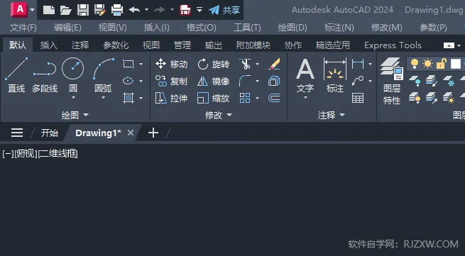Insert a table with table icon

coord(358,98)
